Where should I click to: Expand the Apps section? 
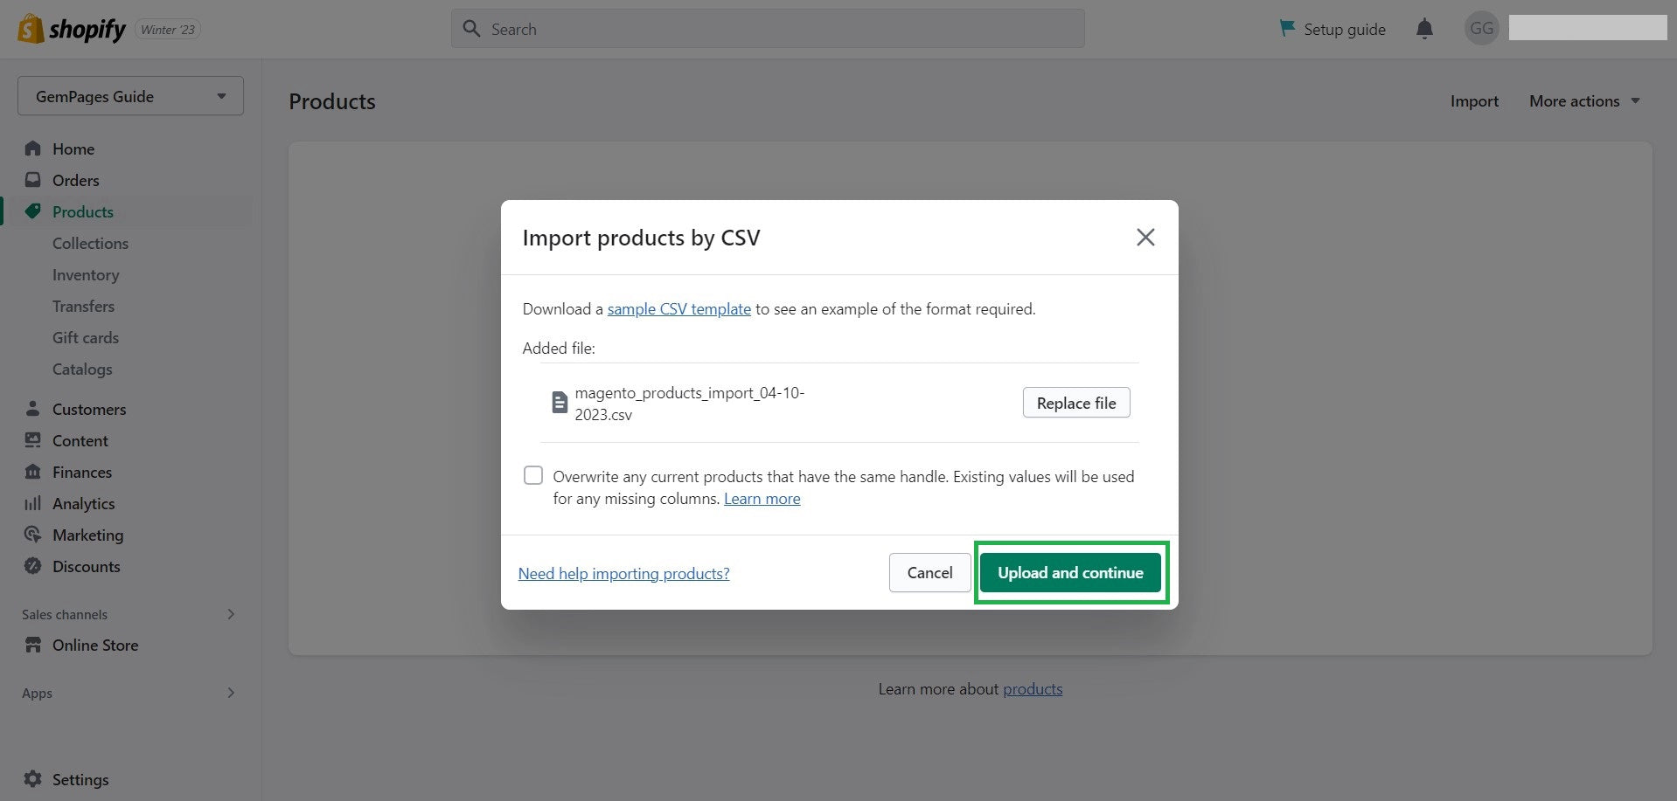231,693
